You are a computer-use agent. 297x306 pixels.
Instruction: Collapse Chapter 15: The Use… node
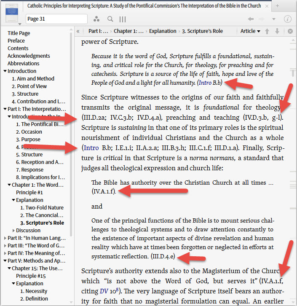(x=9, y=268)
